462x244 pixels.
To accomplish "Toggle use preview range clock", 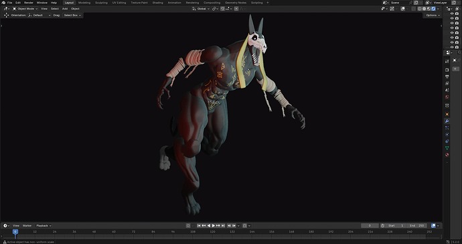I will pos(382,225).
